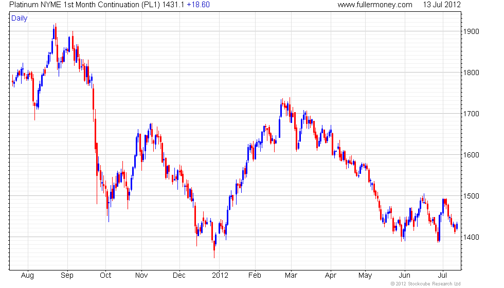The width and height of the screenshot is (504, 288).
Task: Click the chart title 'Platinum NYME 1st Month Continuation (PL1)'
Action: [84, 5]
